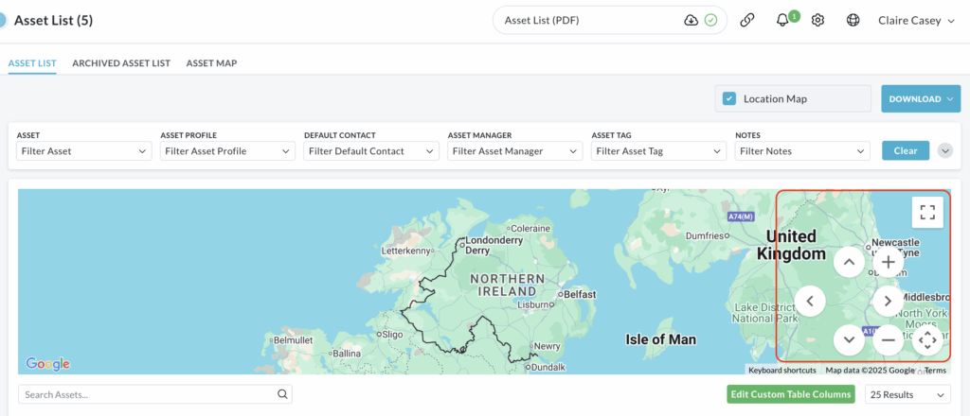Click the Search Assets input field
970x416 pixels.
coord(147,394)
